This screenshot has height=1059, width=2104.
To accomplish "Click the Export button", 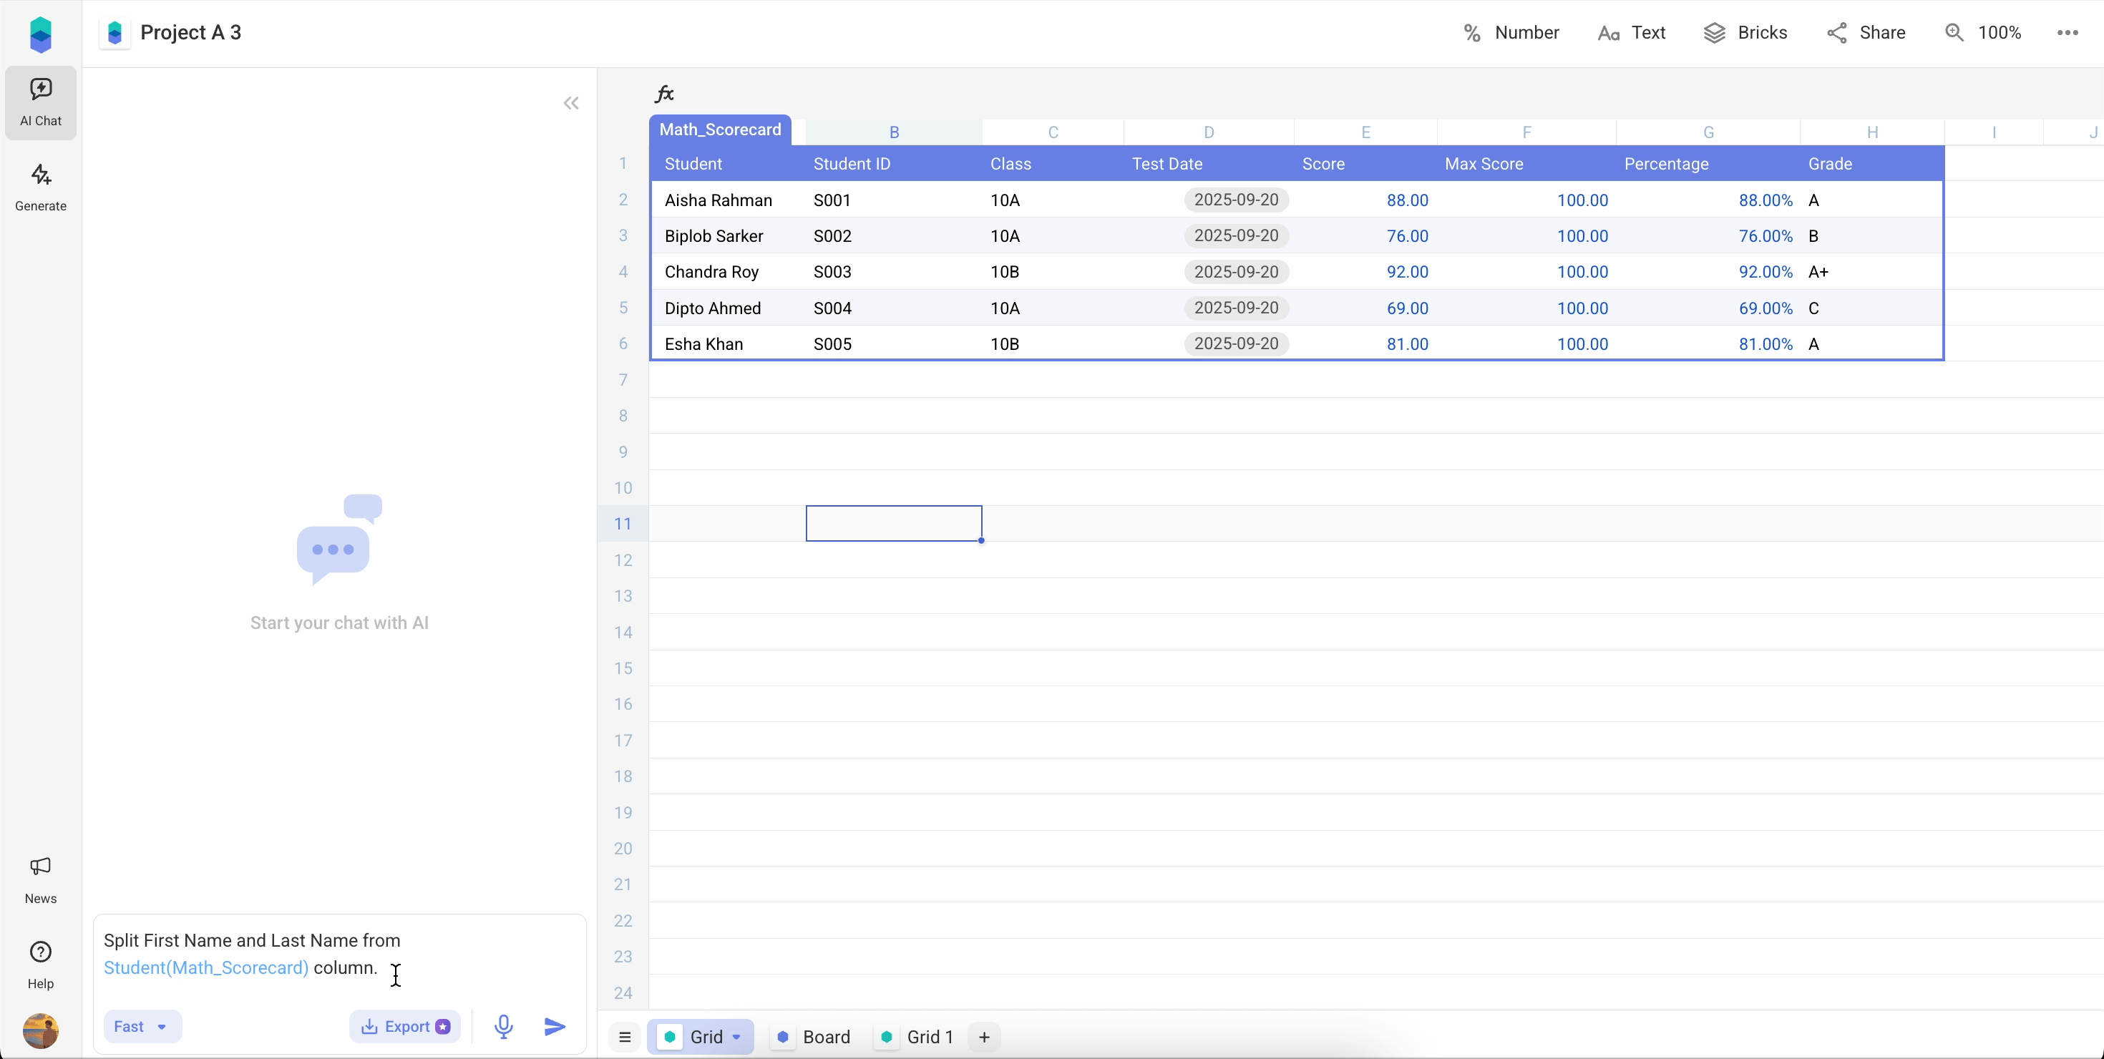I will [405, 1026].
